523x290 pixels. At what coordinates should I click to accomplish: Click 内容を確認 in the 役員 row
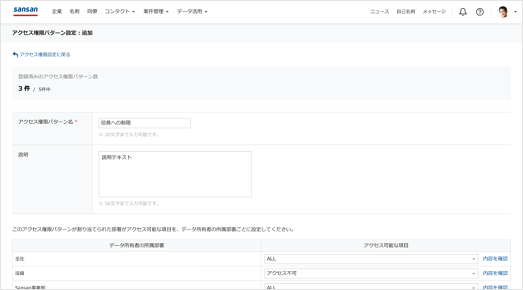495,273
